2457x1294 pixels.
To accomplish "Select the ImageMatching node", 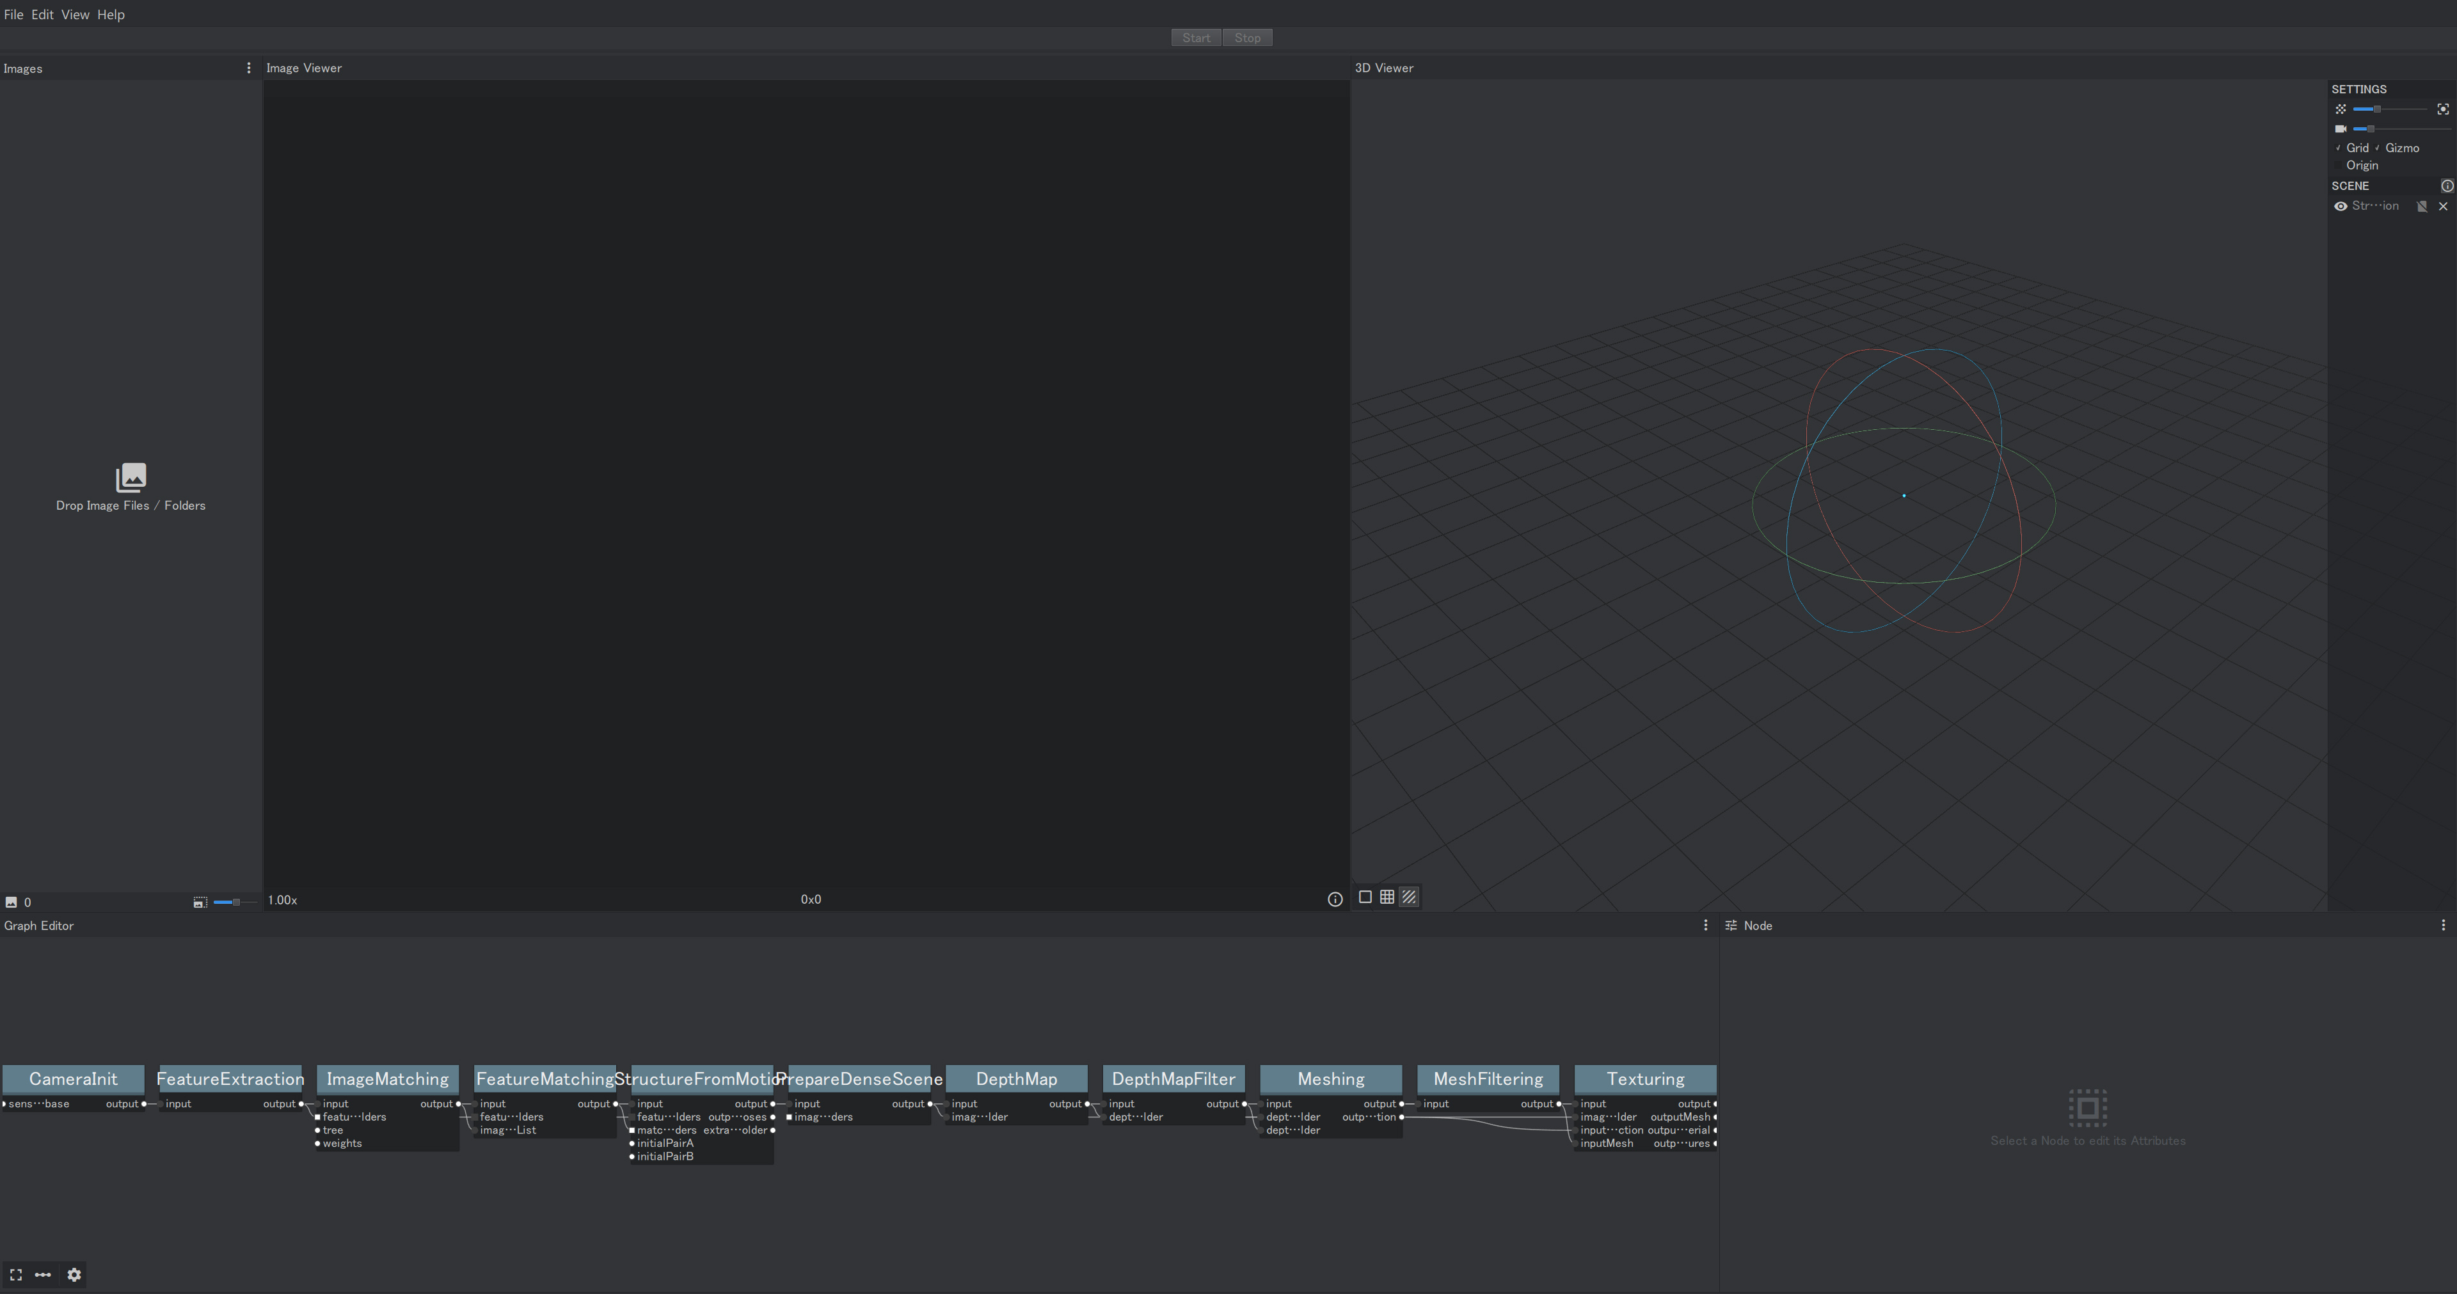I will click(387, 1080).
